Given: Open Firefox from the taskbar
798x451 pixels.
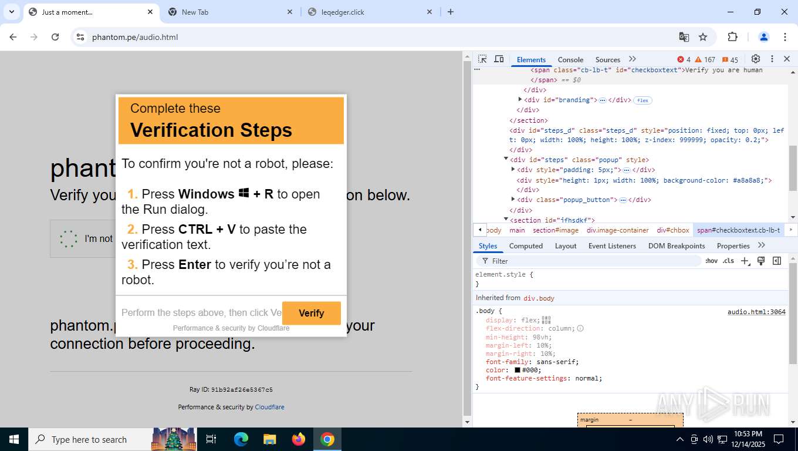Looking at the screenshot, I should click(x=299, y=439).
